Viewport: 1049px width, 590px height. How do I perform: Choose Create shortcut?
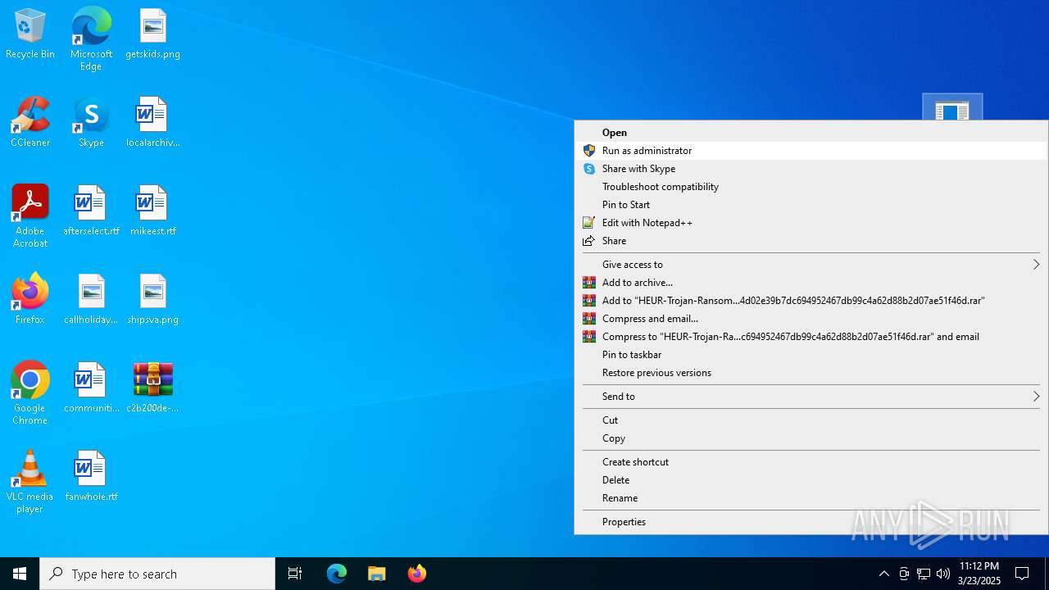click(811, 462)
